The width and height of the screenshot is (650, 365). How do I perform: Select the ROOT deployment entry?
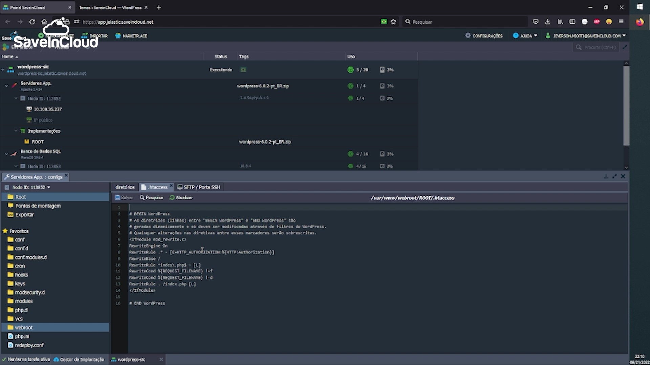38,142
